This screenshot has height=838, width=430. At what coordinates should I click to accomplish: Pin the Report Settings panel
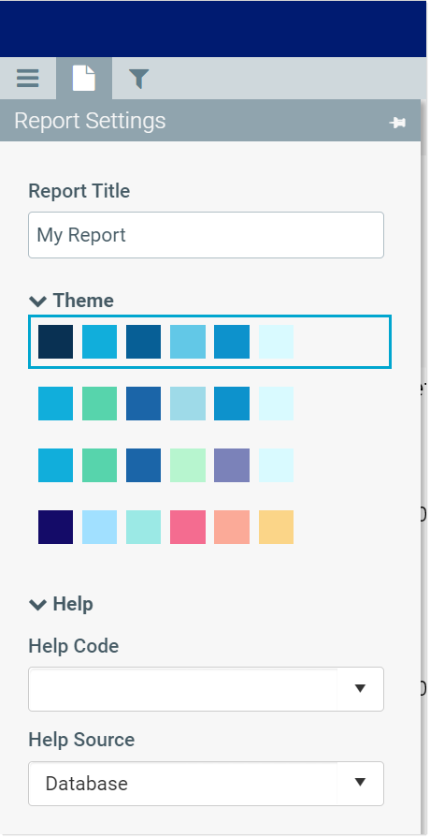pos(397,123)
